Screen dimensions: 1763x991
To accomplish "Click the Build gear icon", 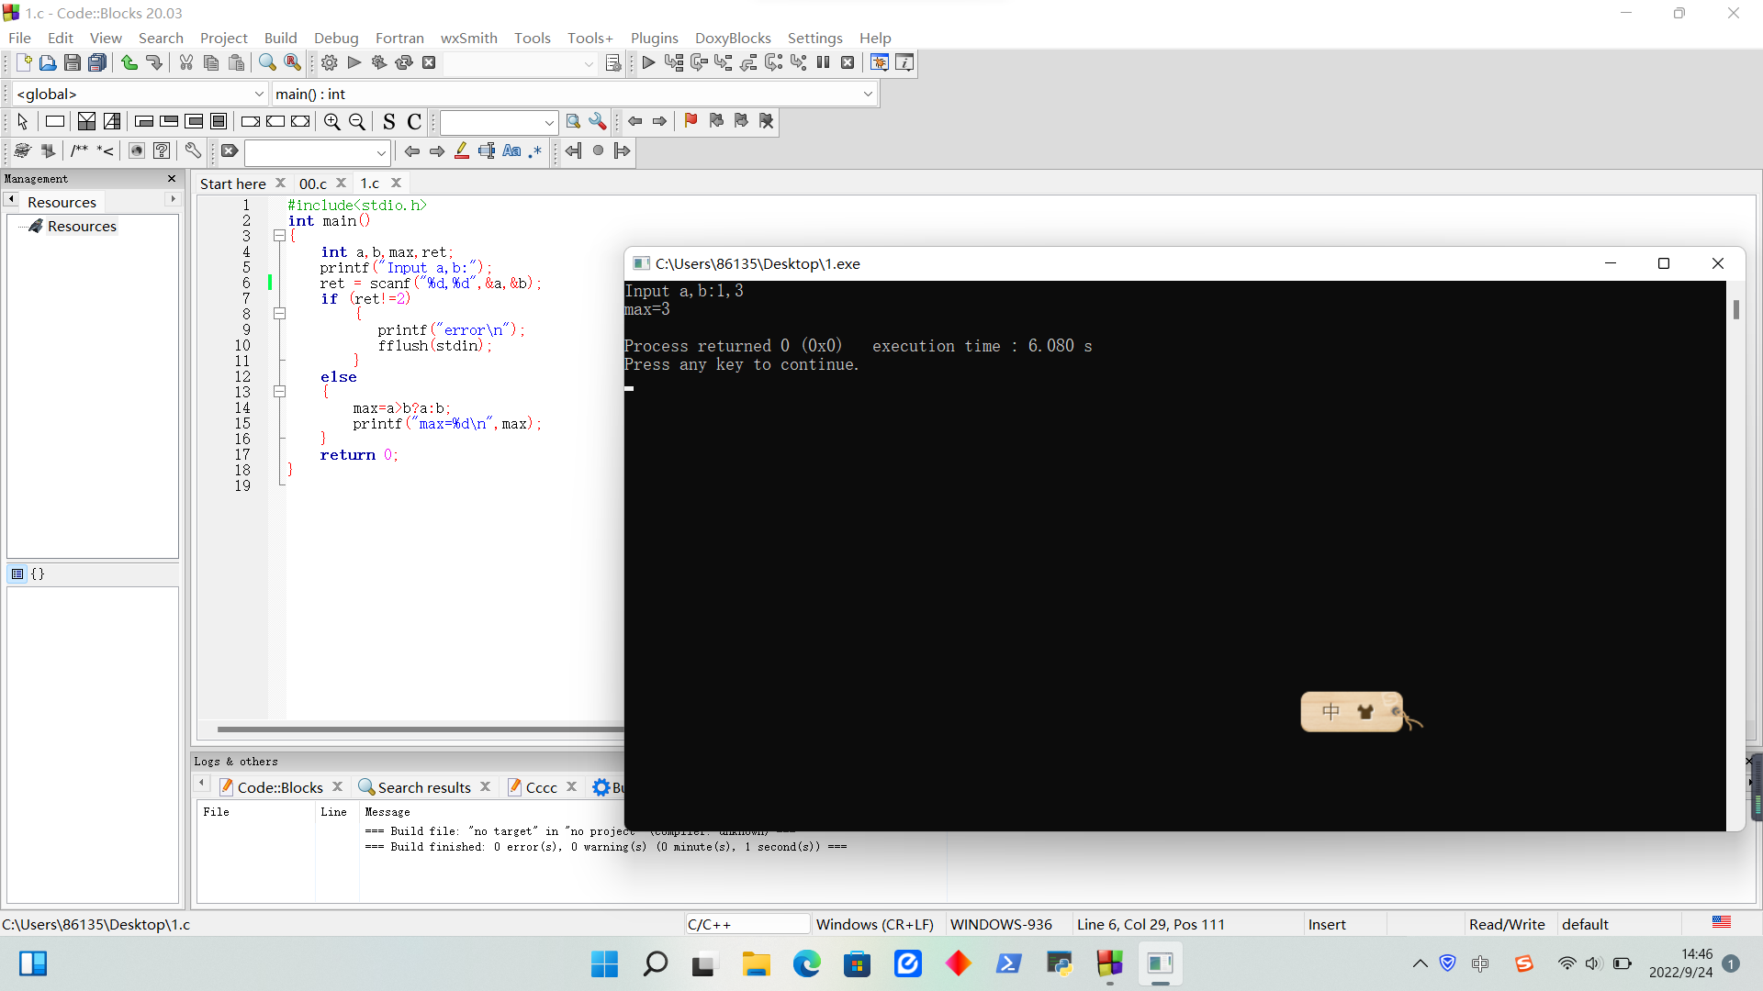I will (330, 63).
